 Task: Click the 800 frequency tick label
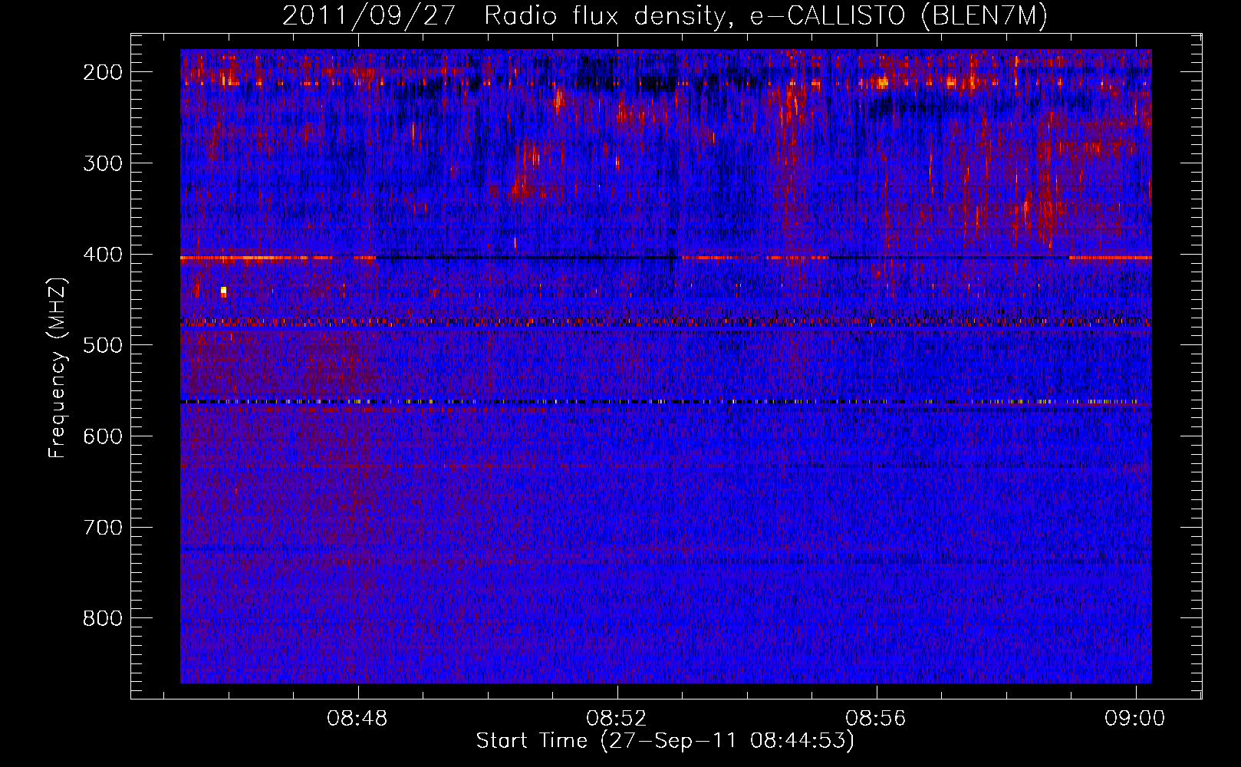coord(103,618)
